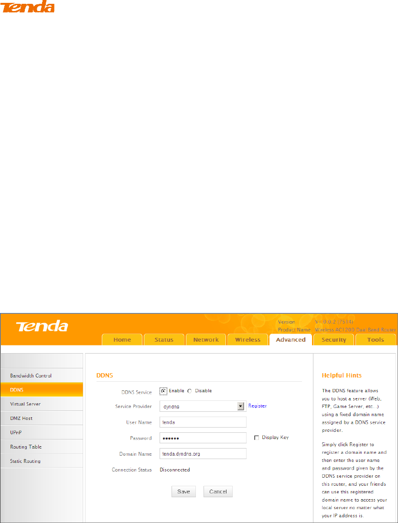Click the DDNS section heading
This screenshot has width=398, height=523.
tap(105, 376)
